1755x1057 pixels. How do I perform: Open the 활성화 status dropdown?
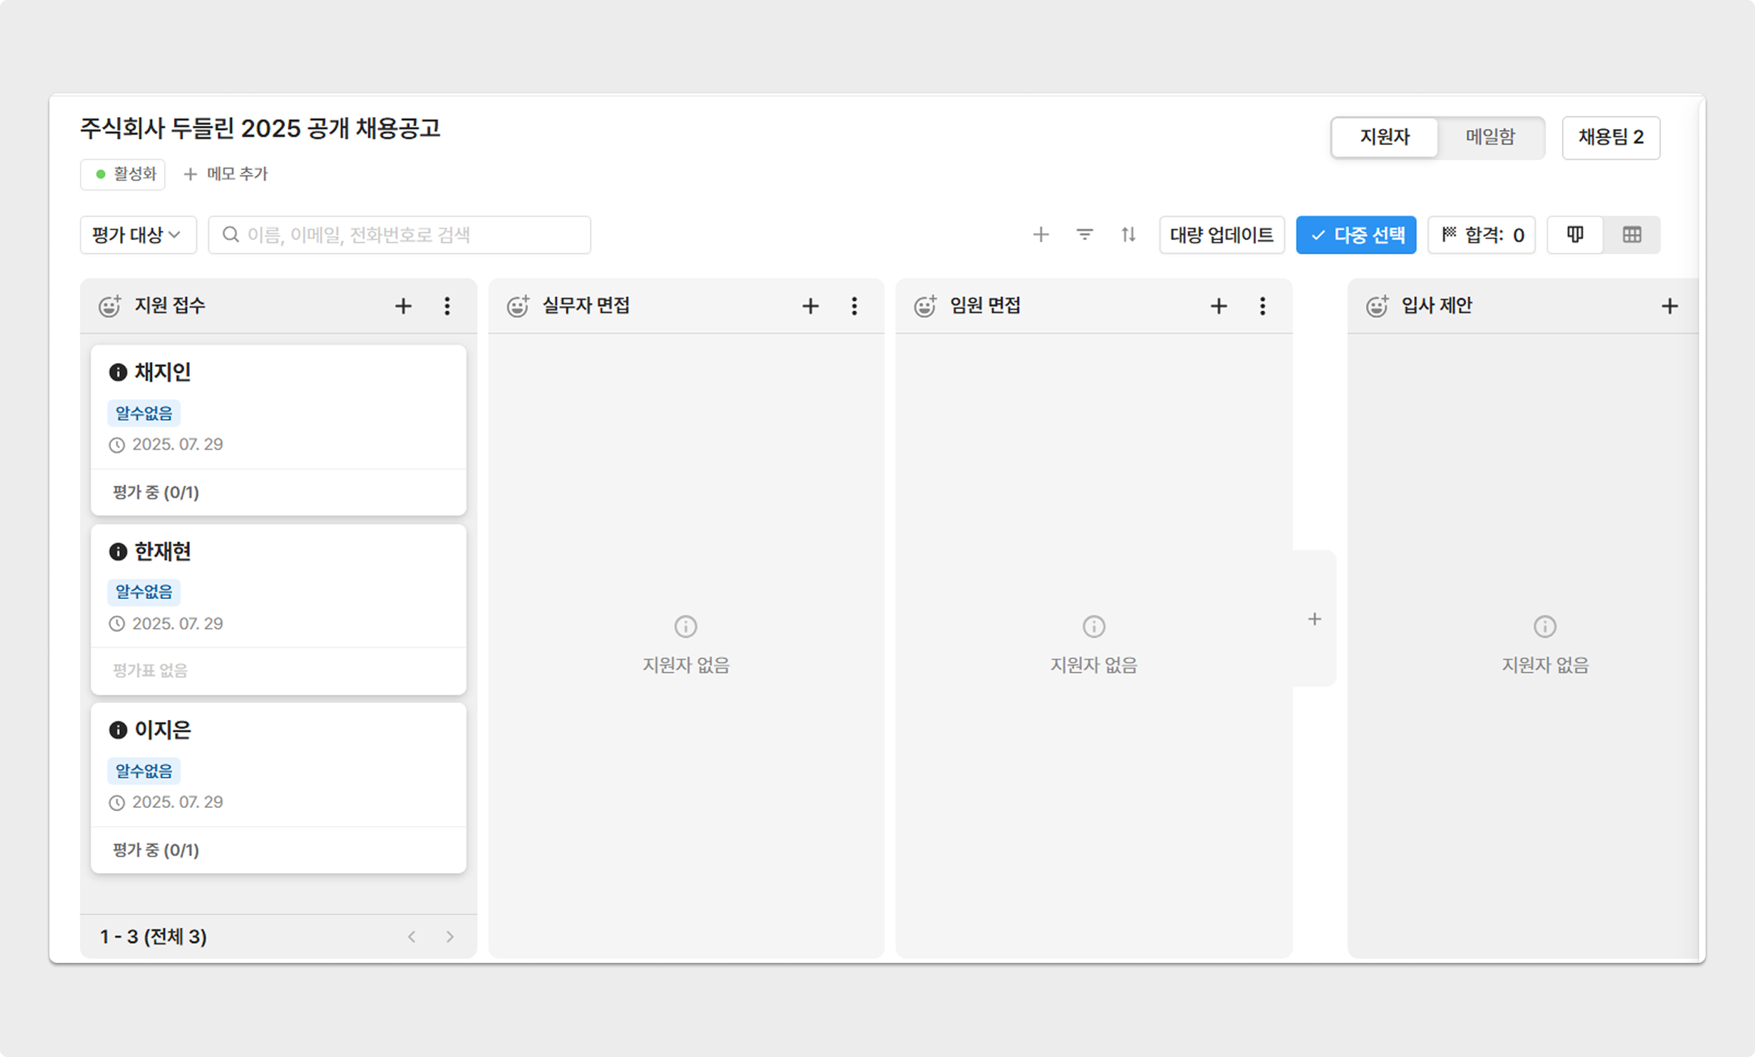point(123,174)
